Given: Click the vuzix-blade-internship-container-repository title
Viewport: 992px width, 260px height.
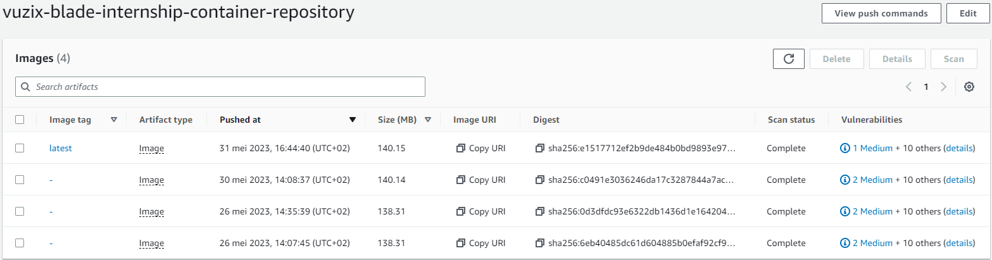Looking at the screenshot, I should [179, 12].
